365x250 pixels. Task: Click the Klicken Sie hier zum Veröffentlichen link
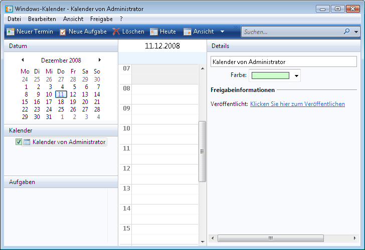[297, 104]
